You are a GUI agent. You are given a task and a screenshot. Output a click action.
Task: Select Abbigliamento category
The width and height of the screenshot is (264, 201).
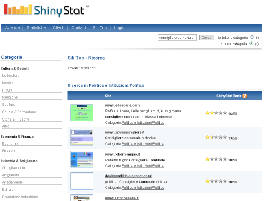(13, 168)
